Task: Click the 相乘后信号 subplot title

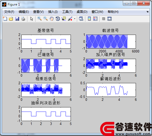Action: point(46,79)
